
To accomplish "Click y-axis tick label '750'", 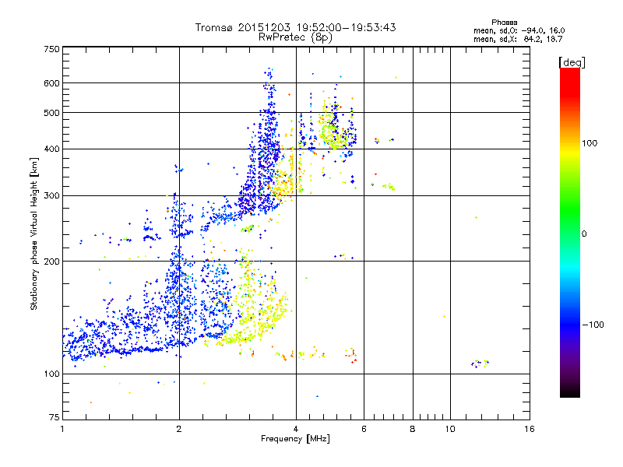I will click(x=52, y=49).
